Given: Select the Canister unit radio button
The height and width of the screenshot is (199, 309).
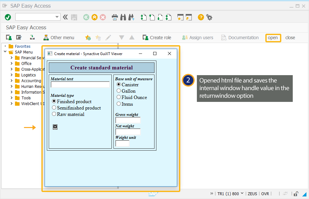Looking at the screenshot, I should (119, 84).
